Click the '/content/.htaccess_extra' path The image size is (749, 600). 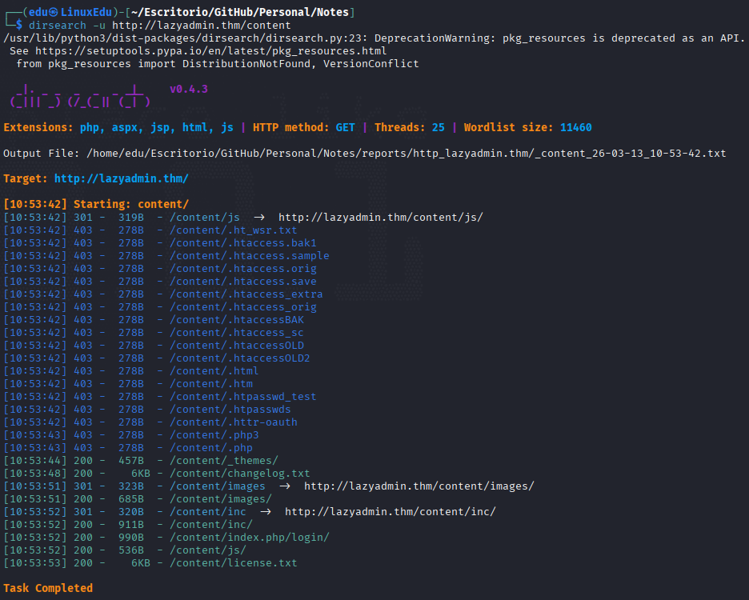pos(246,294)
